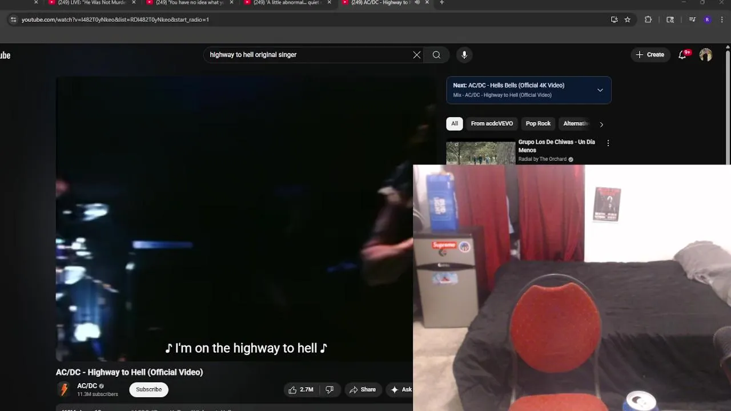Open the browser extensions puzzle icon

[648, 19]
